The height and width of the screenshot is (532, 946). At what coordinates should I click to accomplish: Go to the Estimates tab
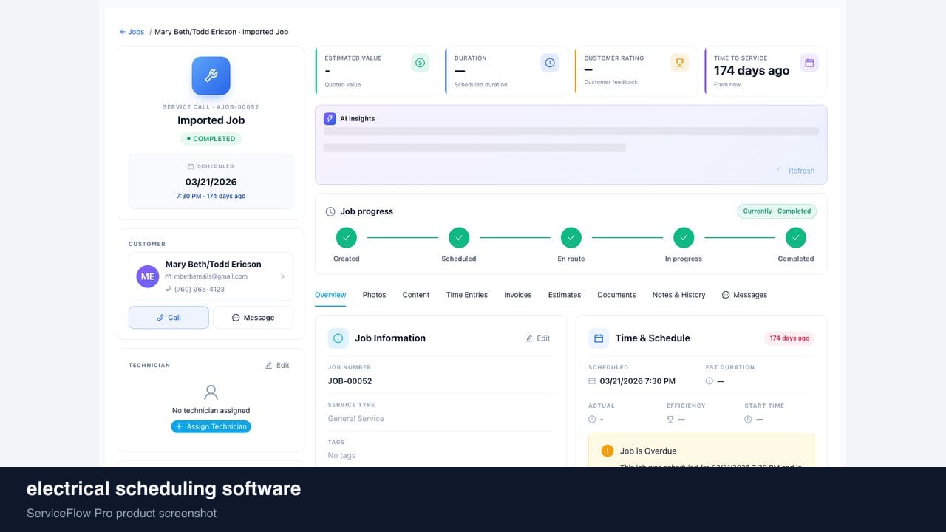[565, 295]
